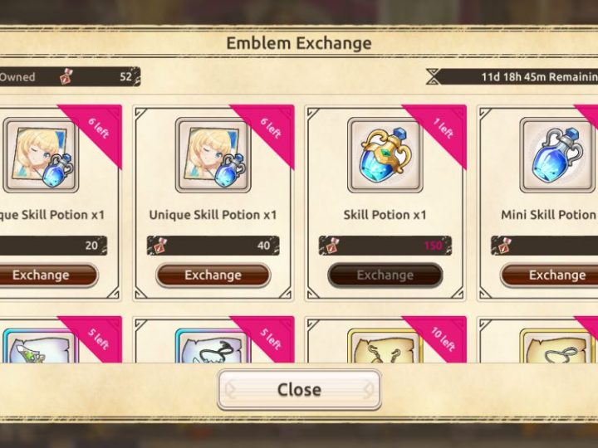Tap emblem cost icon under Mini Skill Potion

click(x=502, y=246)
